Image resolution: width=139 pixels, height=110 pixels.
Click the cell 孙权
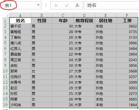[20, 94]
